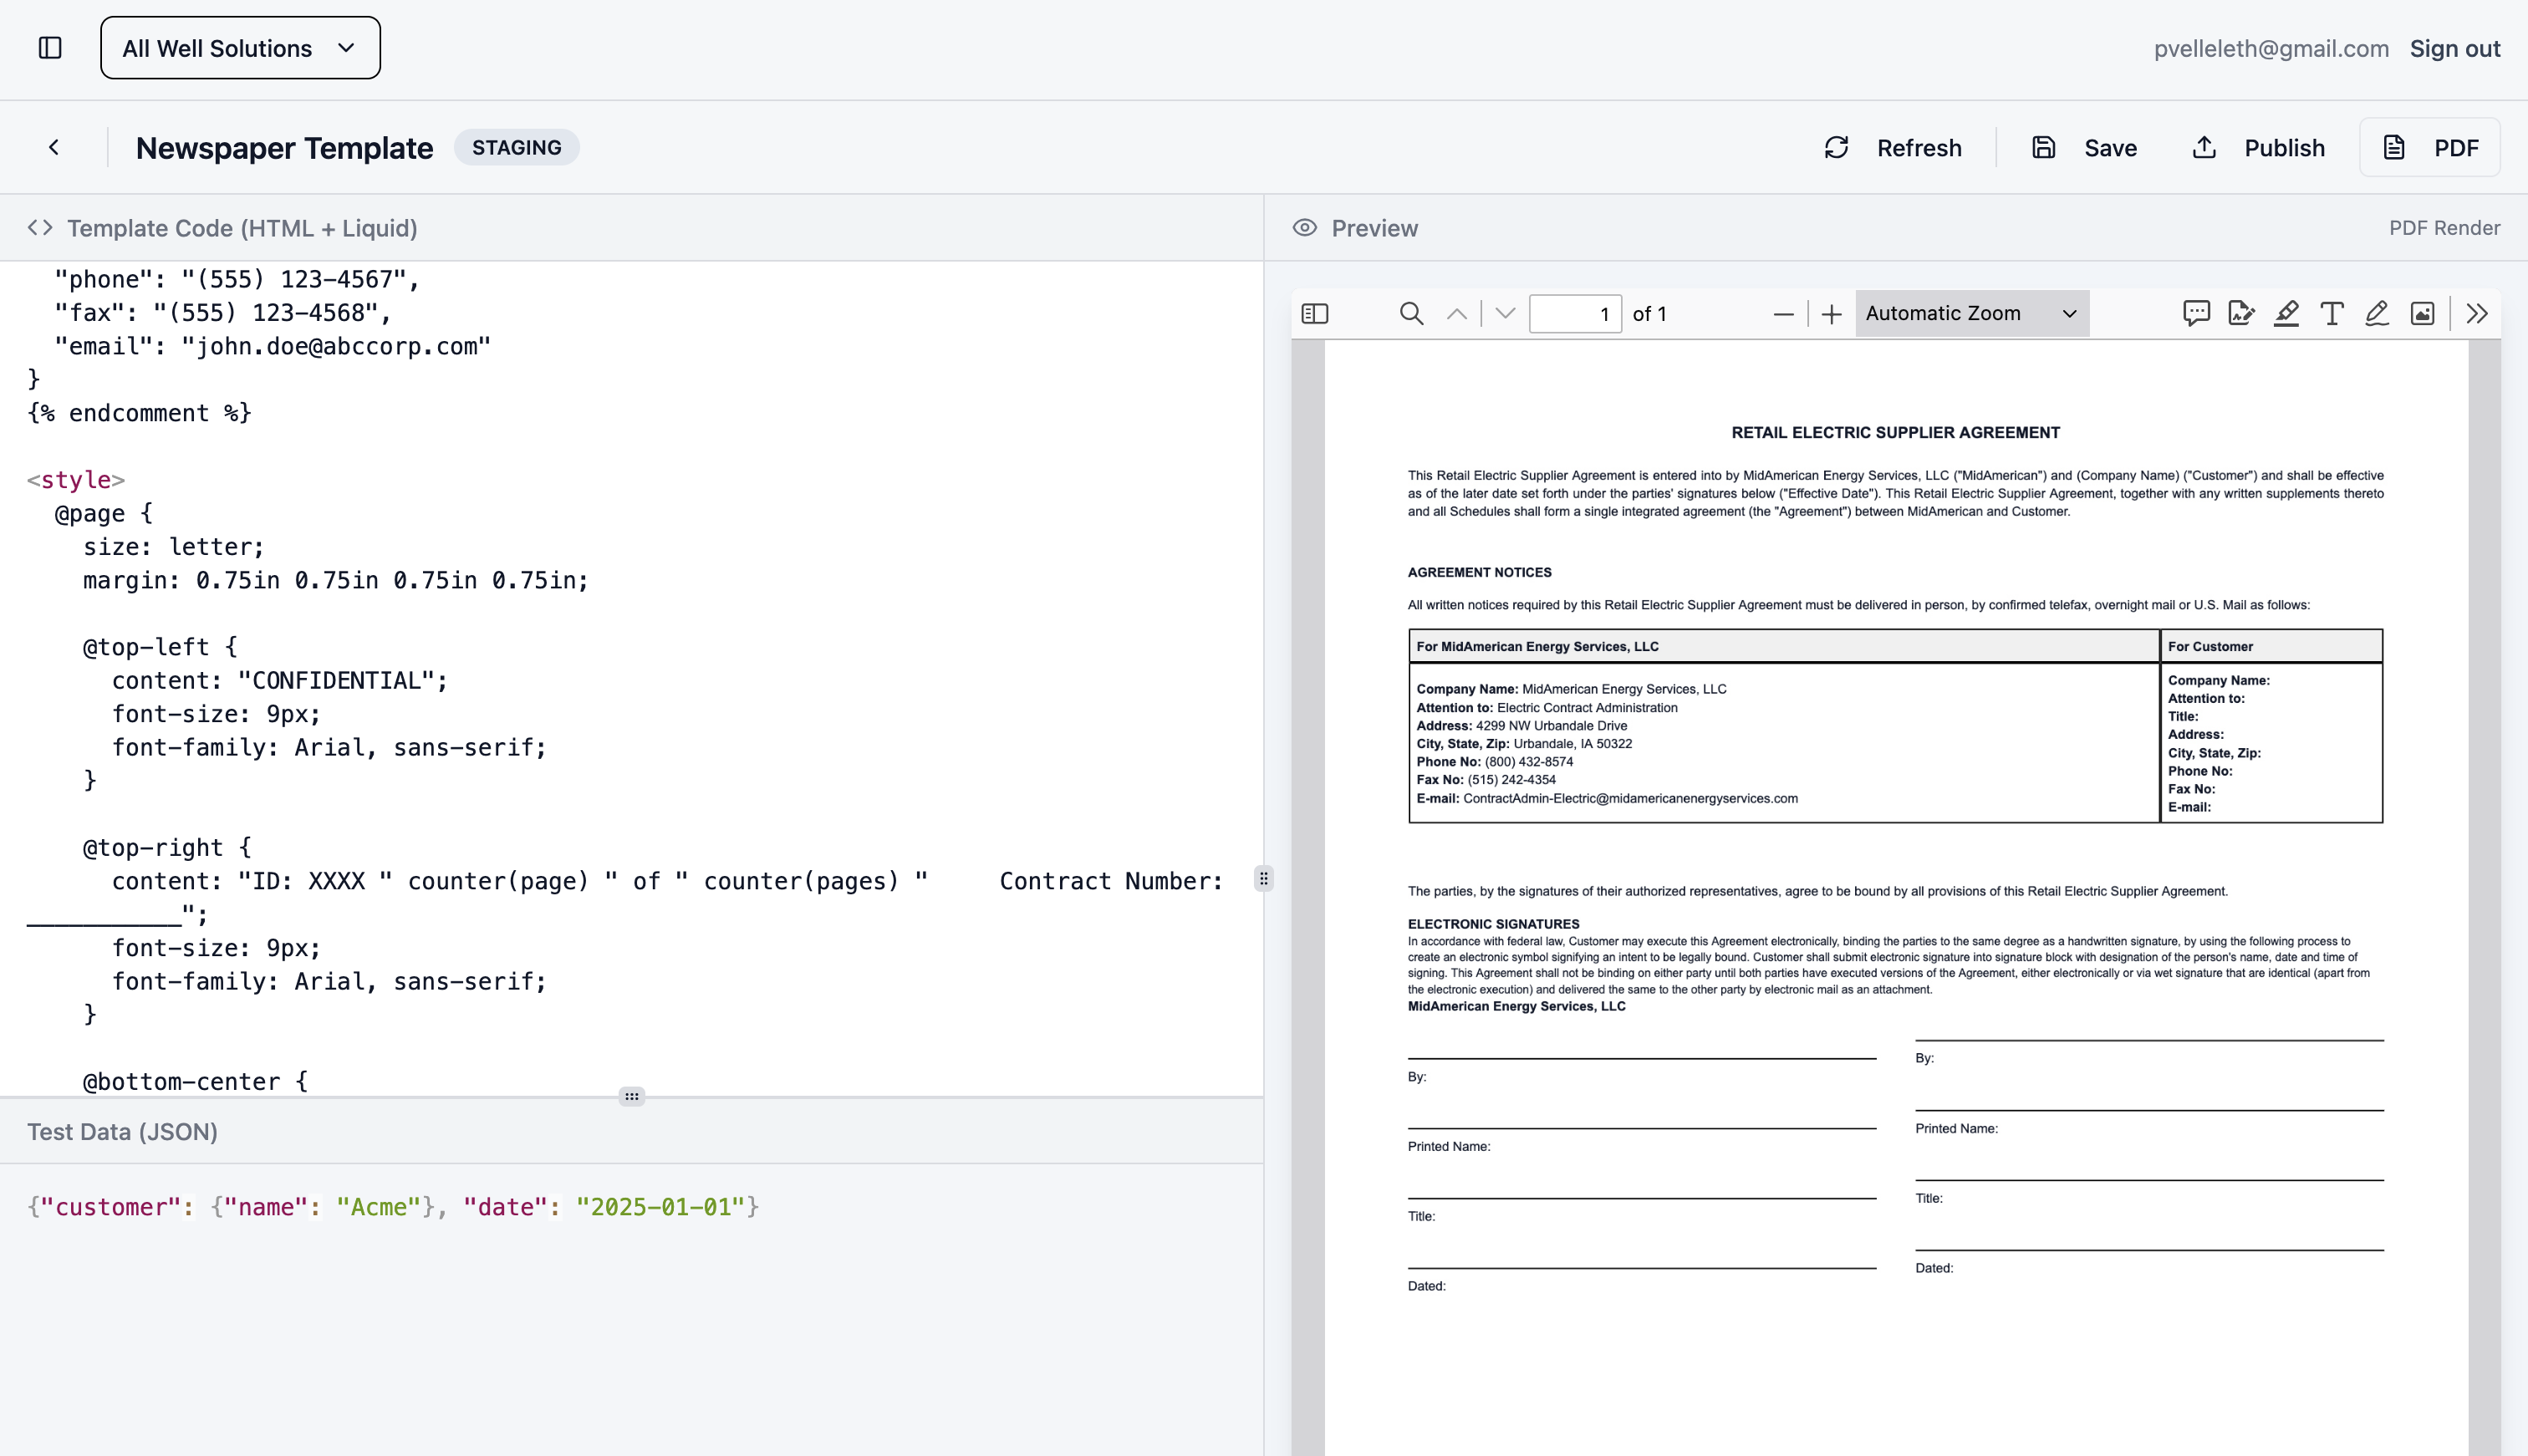The image size is (2528, 1456).
Task: Go to next page arrow
Action: pyautogui.click(x=1505, y=314)
